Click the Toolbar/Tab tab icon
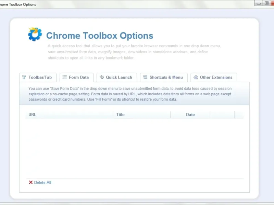Screen dimensions: 274x205 point(24,77)
